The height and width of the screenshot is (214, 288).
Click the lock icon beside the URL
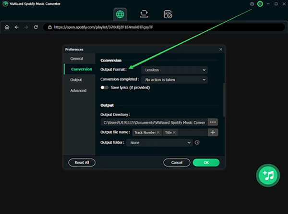click(50, 27)
